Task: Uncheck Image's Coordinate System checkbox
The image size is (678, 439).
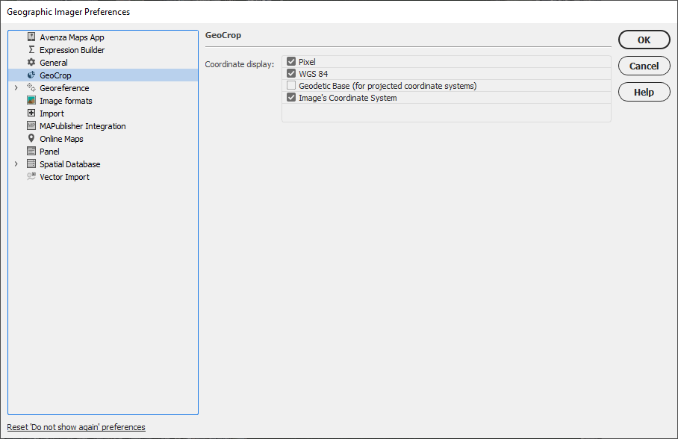Action: tap(291, 98)
